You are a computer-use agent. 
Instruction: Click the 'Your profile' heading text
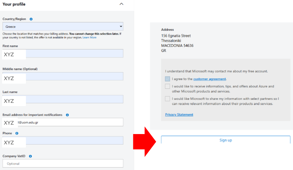(14, 4)
